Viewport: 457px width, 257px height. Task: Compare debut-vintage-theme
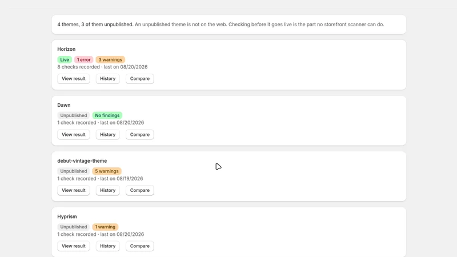click(139, 190)
